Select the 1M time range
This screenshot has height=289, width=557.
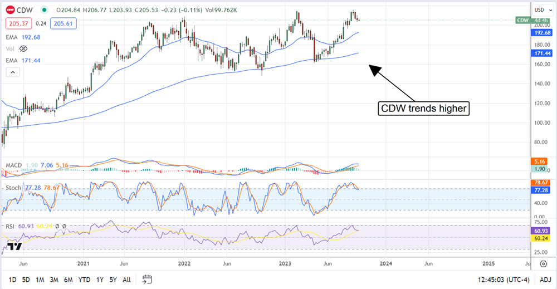pyautogui.click(x=40, y=280)
